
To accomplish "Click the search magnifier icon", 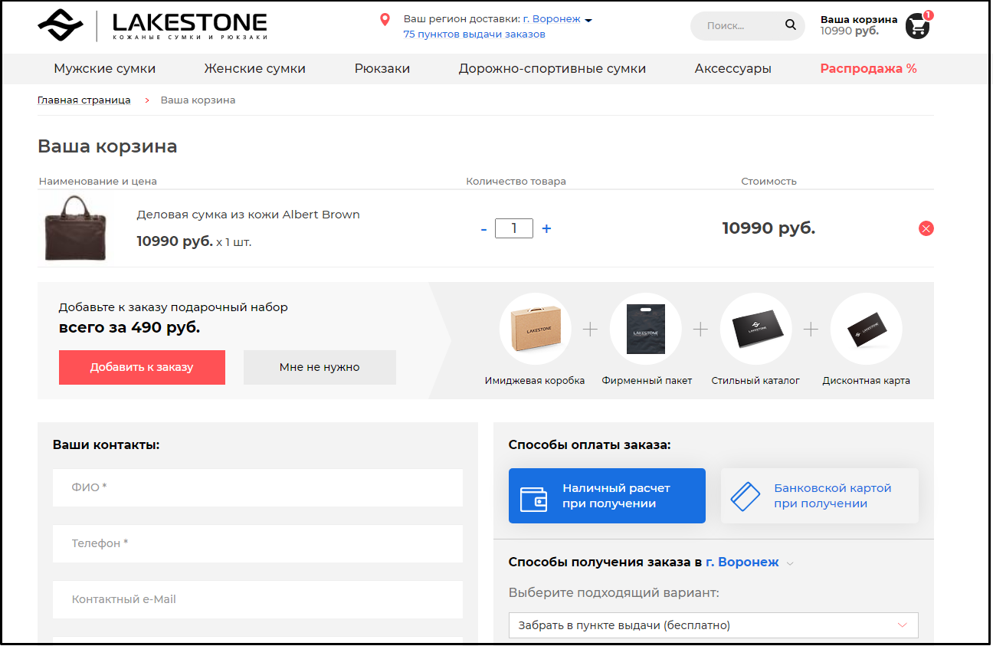I will tap(791, 25).
